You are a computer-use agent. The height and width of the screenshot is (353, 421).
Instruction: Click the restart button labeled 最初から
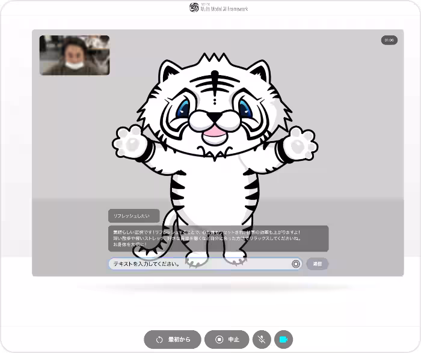(173, 339)
